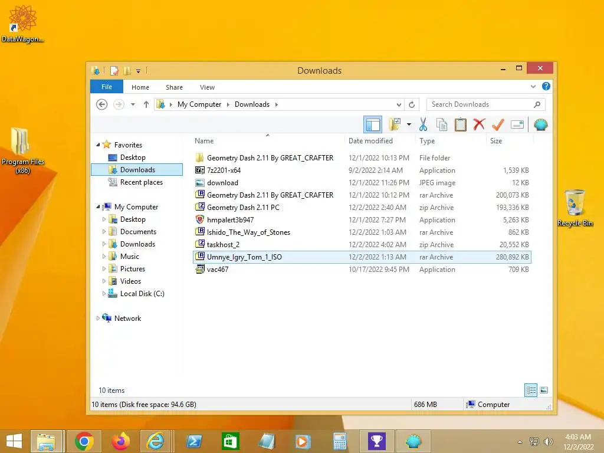Select Pictures in the navigation tree
The width and height of the screenshot is (604, 453).
(133, 269)
